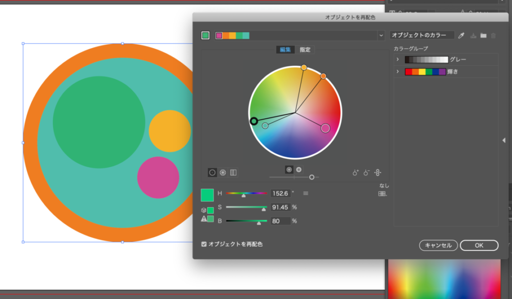Toggle show saturation and hue on wheel
The image size is (512, 299).
pos(288,170)
